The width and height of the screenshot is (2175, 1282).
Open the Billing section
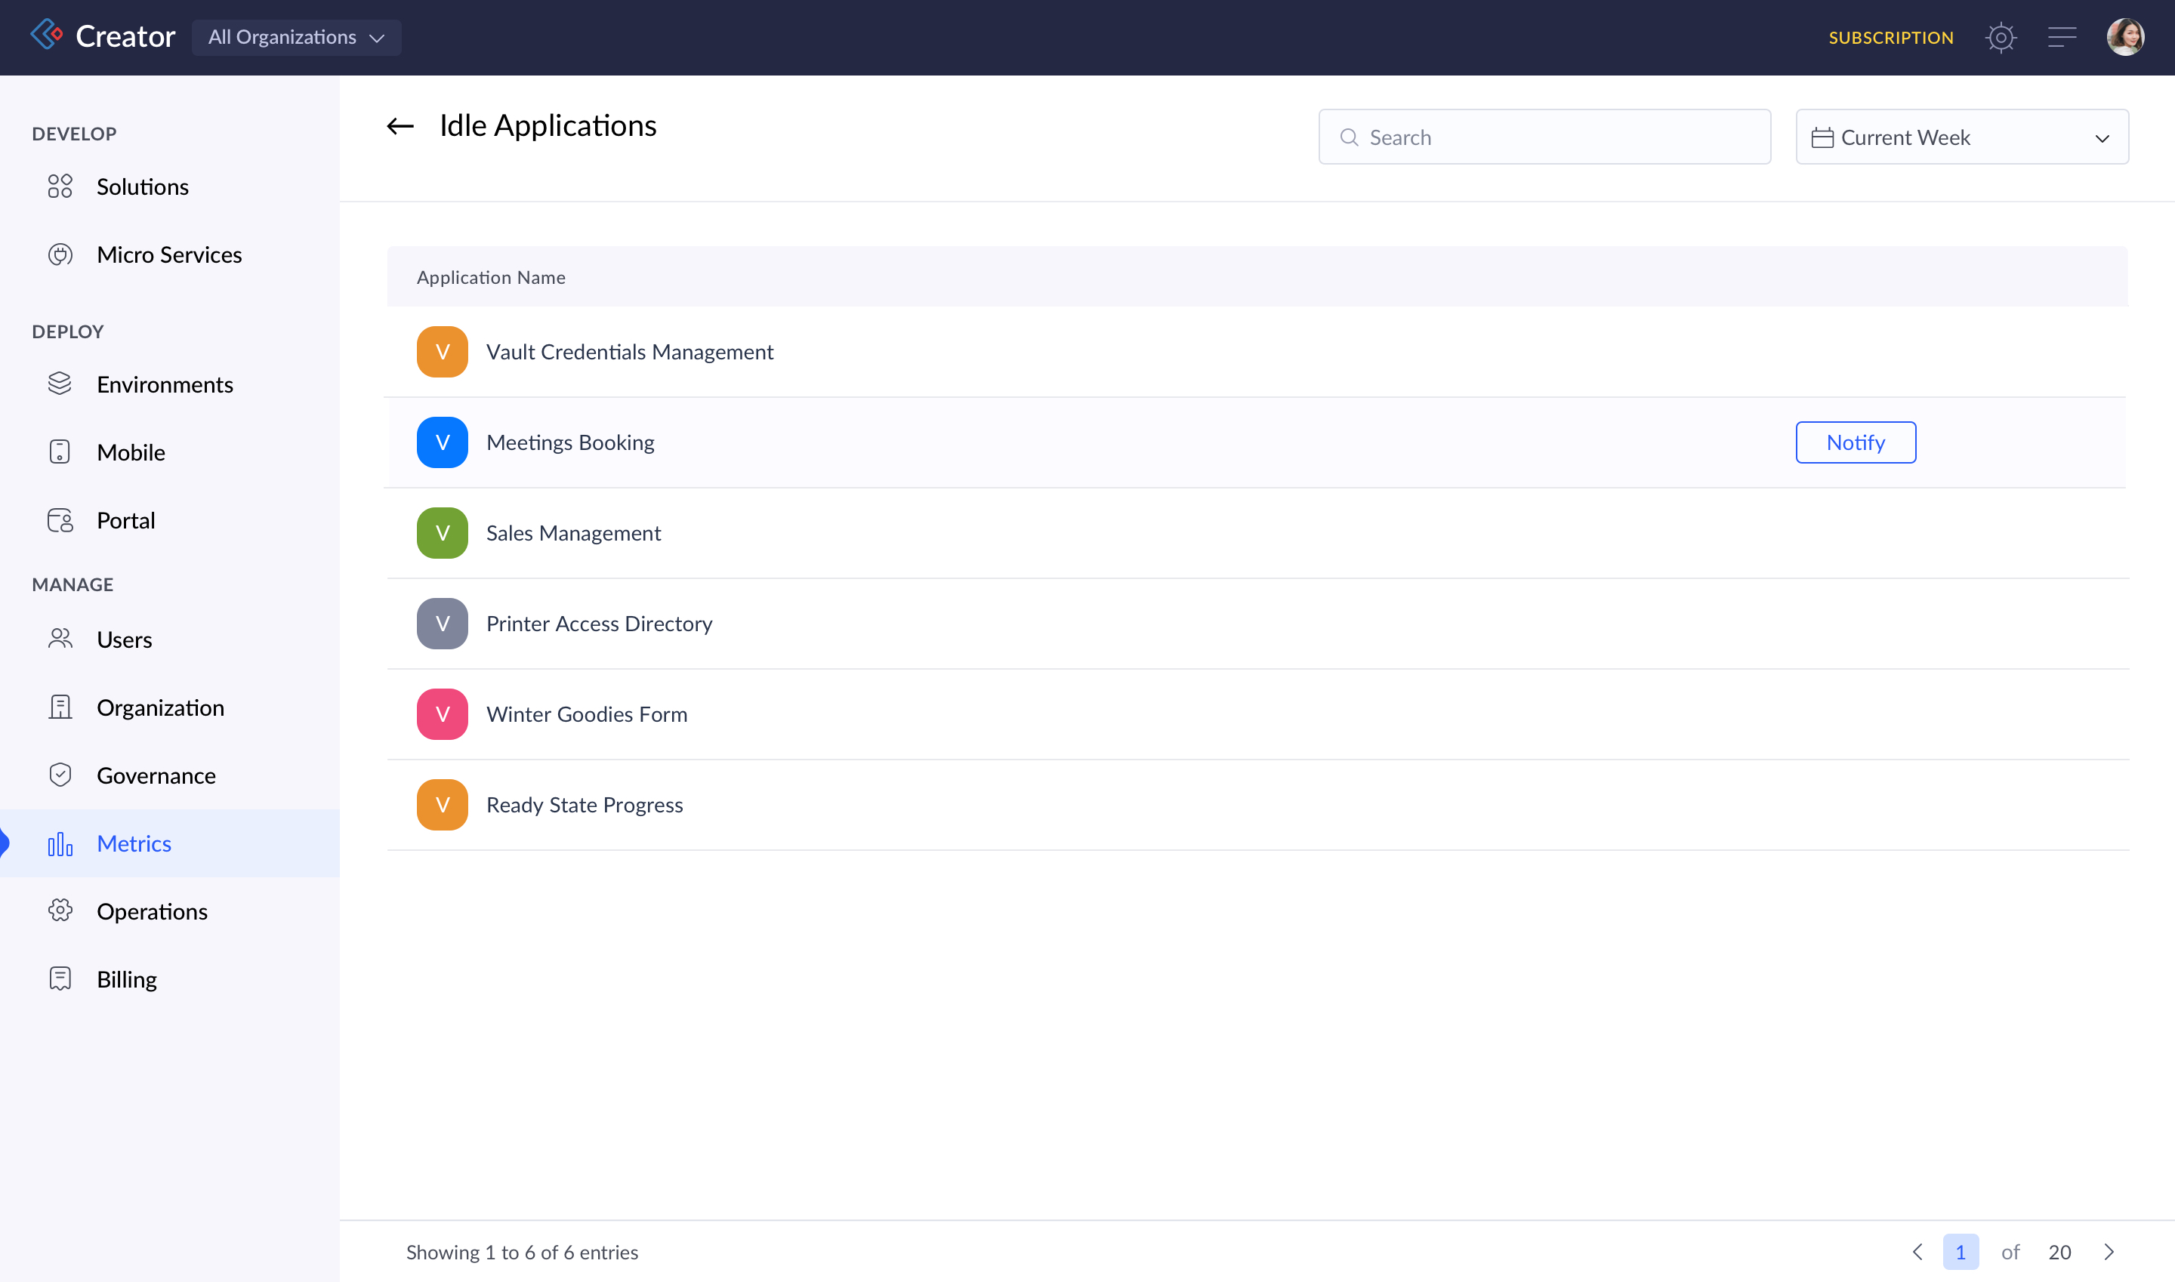pos(126,978)
